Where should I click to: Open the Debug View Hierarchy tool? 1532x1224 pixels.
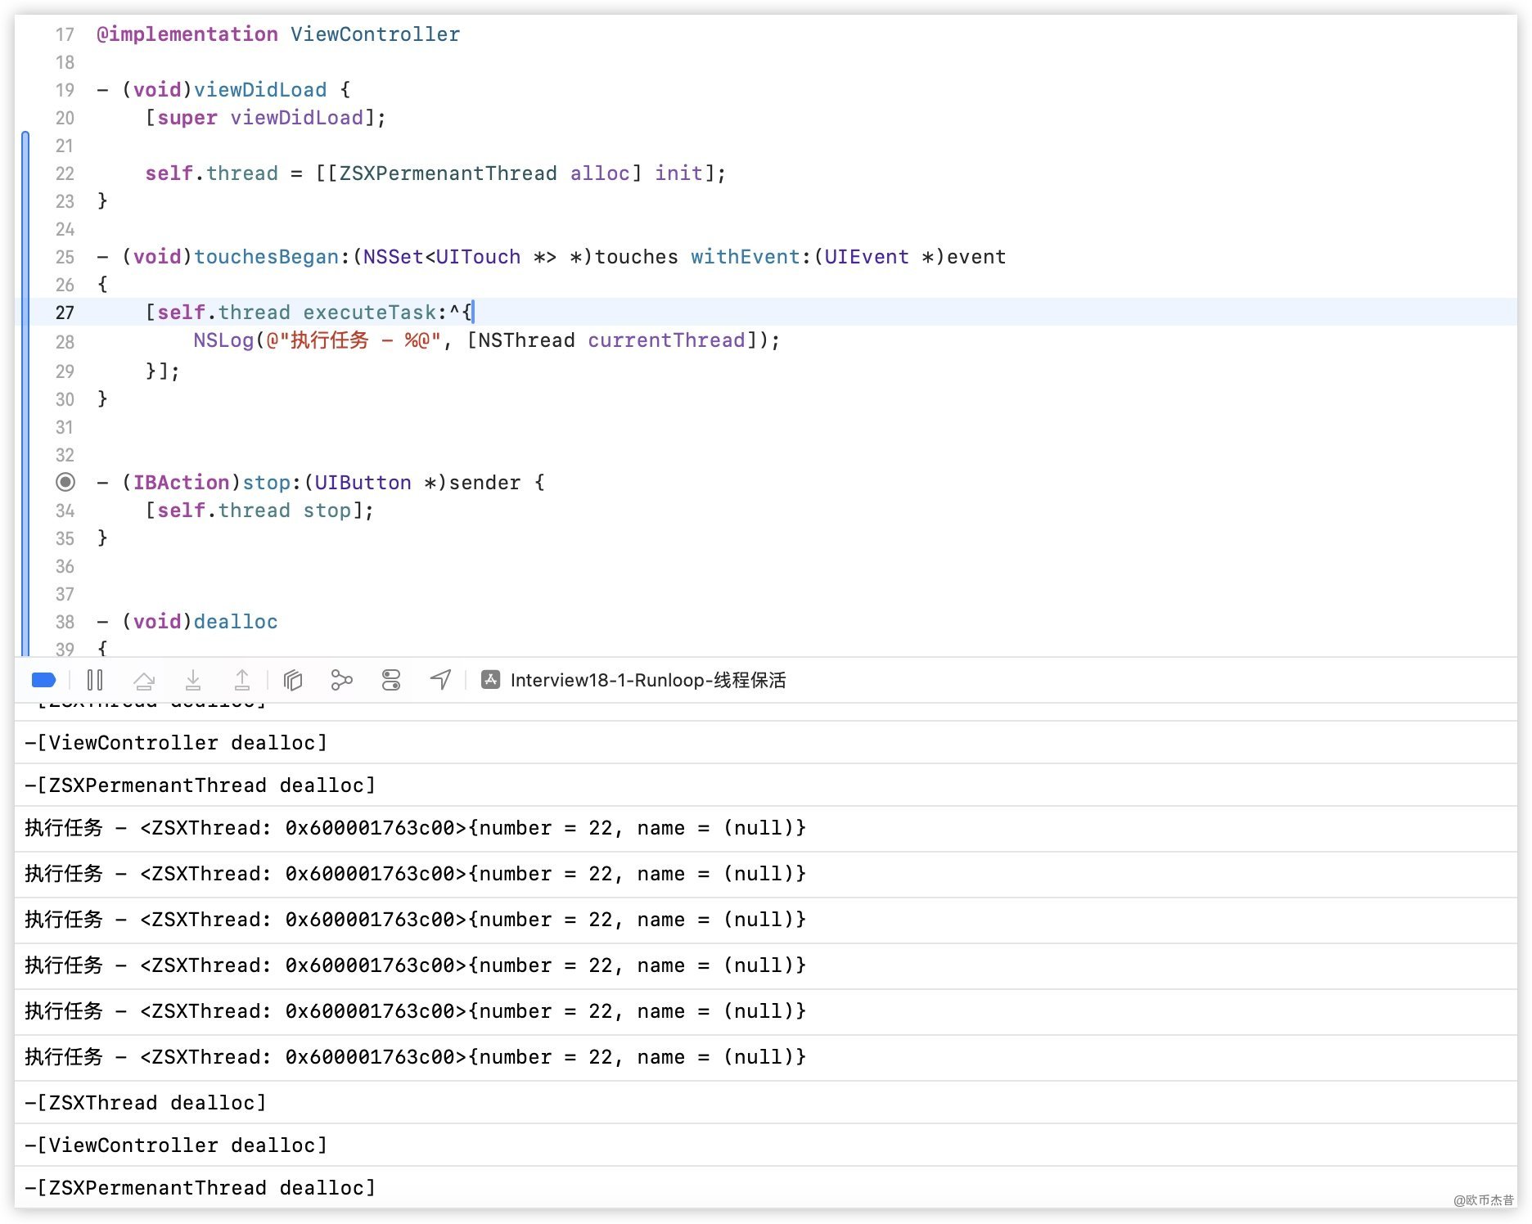[x=293, y=680]
